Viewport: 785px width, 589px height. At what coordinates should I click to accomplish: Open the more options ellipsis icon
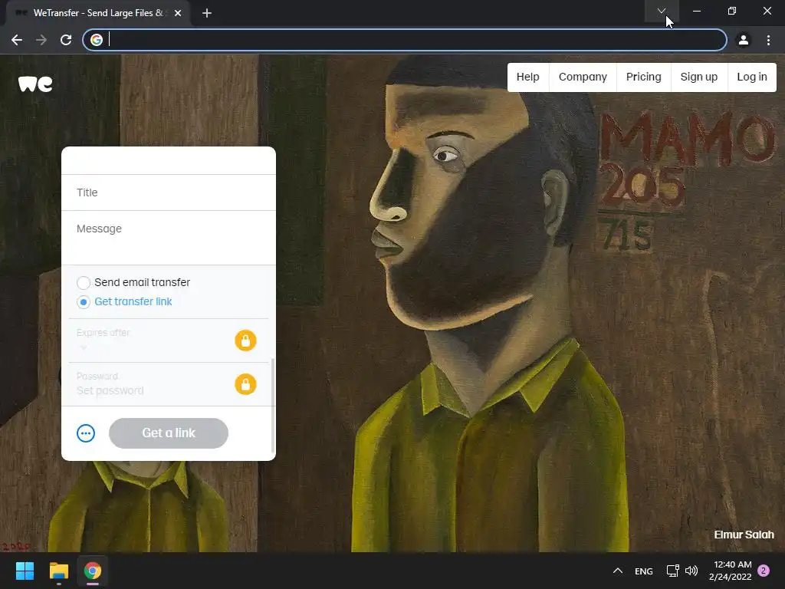86,433
